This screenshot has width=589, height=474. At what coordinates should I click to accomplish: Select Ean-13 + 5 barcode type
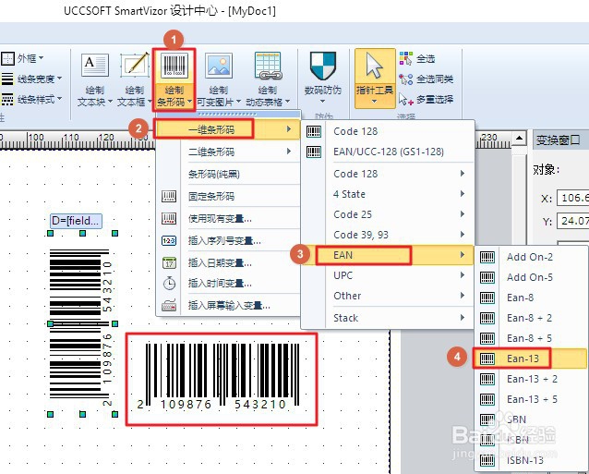click(x=531, y=399)
